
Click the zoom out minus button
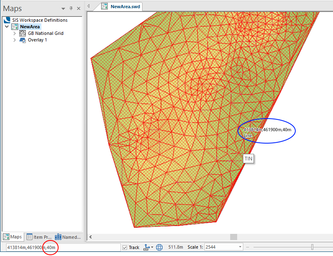click(x=248, y=247)
